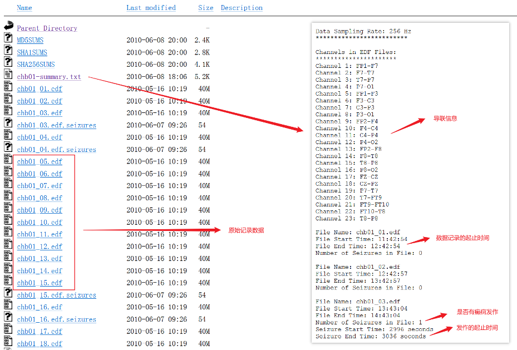Sort listing by Last modified header
This screenshot has width=517, height=350.
[x=151, y=8]
